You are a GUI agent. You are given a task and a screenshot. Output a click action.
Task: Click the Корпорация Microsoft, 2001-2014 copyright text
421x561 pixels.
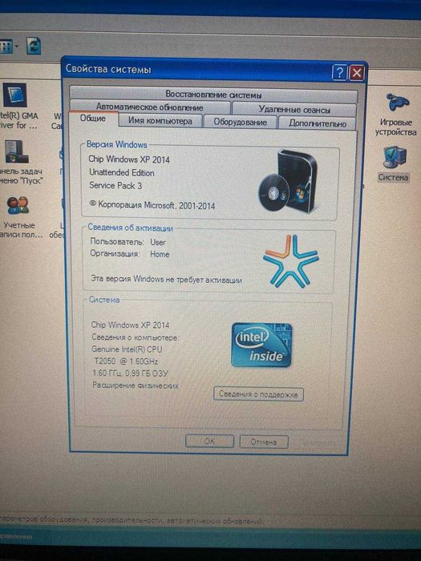(x=152, y=205)
